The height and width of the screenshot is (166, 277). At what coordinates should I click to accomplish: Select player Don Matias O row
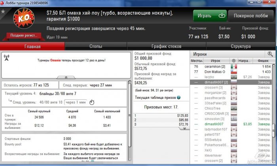231,72
